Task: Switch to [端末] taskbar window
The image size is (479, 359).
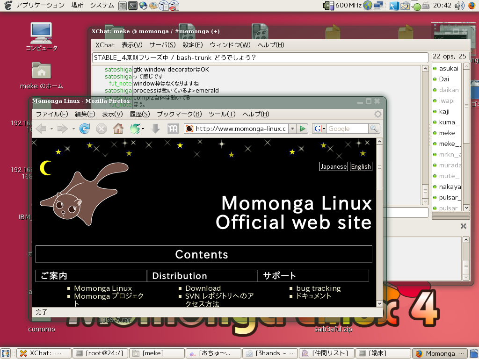Action: pyautogui.click(x=383, y=353)
